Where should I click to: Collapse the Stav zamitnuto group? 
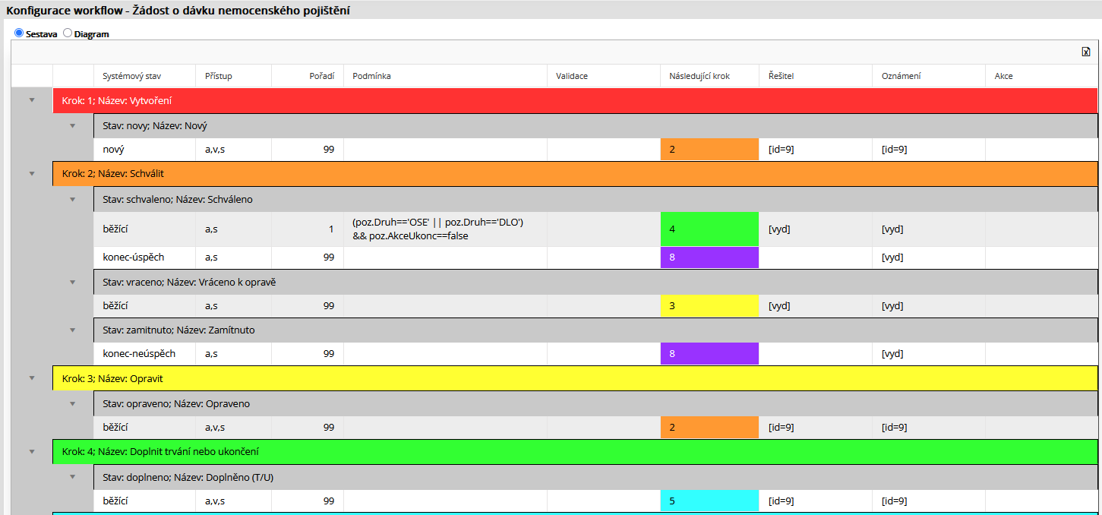73,330
